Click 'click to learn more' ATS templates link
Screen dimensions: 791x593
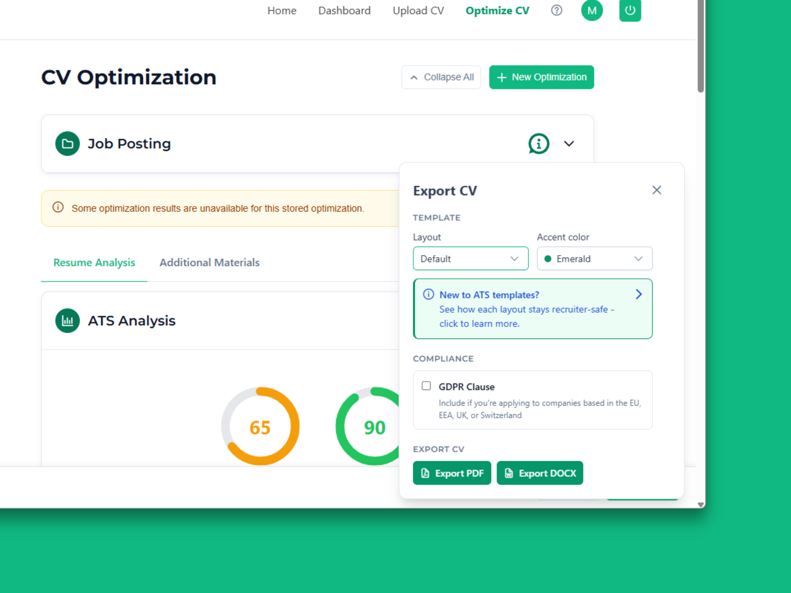point(479,324)
